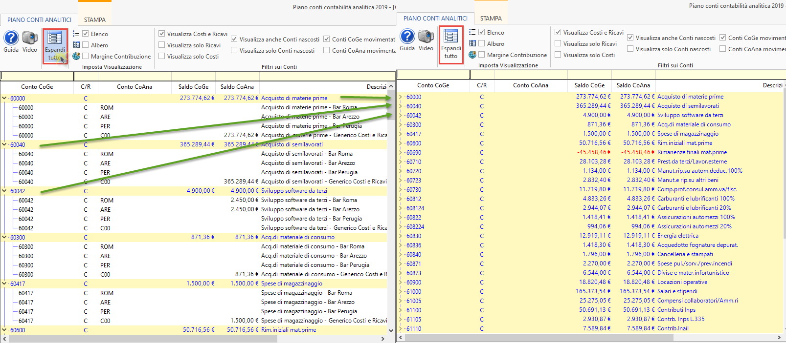Screen dimensions: 786x344
Task: Click Espandi tutto in left panel ribbon
Action: coord(55,45)
